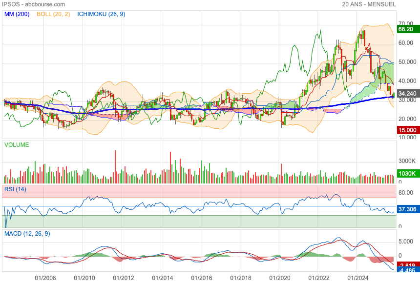The image size is (420, 283).
Task: Select the green 68.20 high price tag
Action: click(407, 29)
